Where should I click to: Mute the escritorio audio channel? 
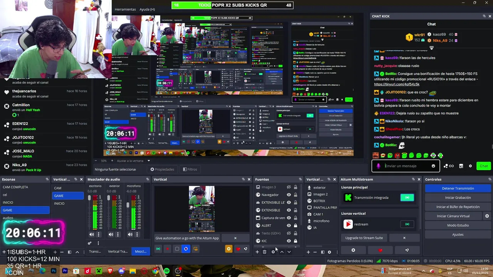click(x=92, y=234)
